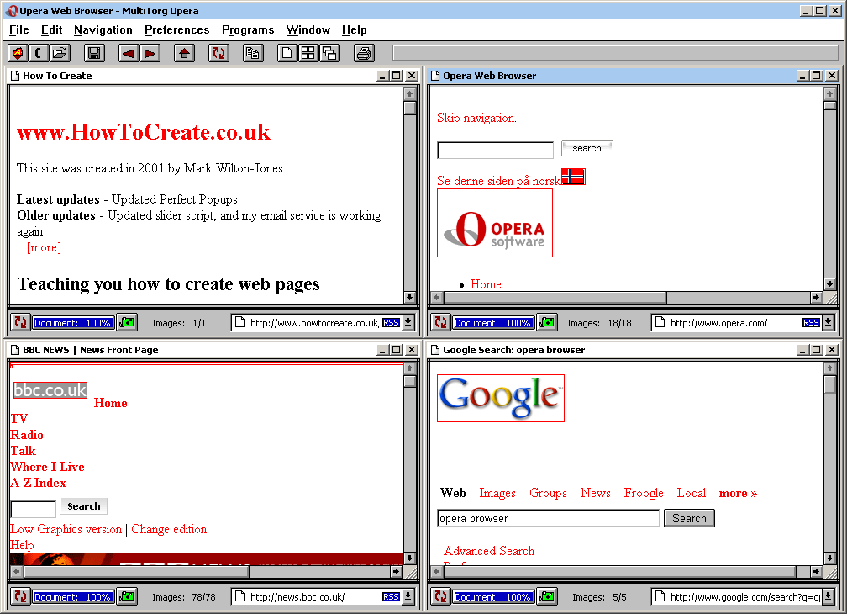Screen dimensions: 847x614
Task: Click the Opera Software logo image
Action: (495, 223)
